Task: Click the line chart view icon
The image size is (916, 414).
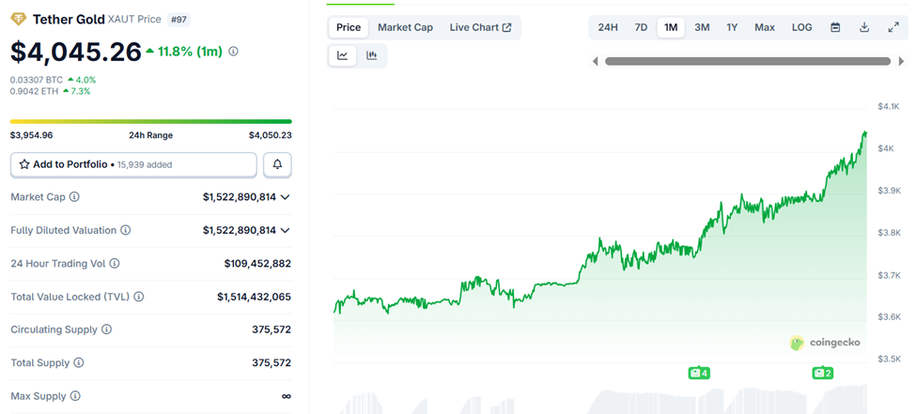Action: (343, 55)
